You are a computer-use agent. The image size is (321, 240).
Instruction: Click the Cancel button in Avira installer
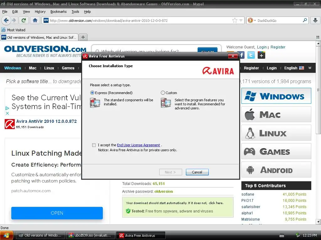(197, 172)
